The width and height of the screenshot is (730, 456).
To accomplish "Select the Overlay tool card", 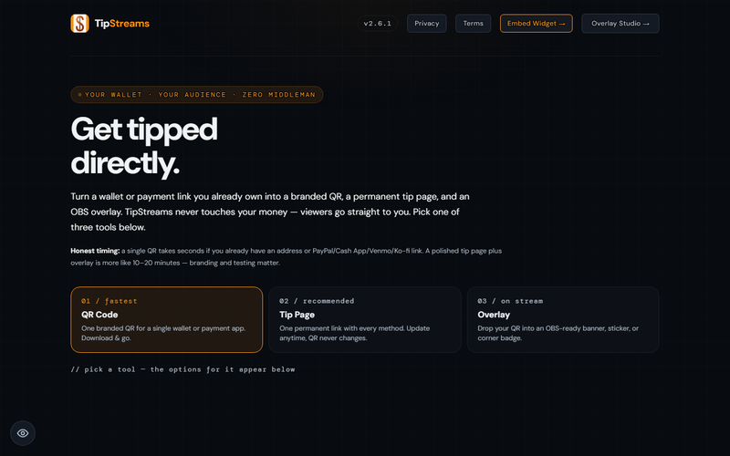I will click(x=563, y=320).
